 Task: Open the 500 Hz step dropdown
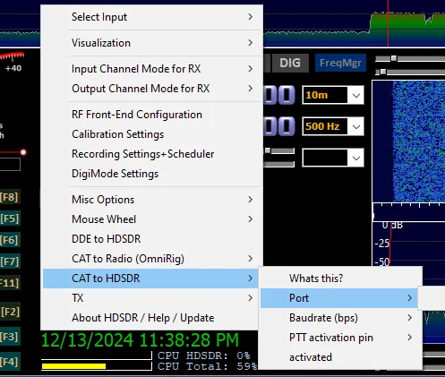click(x=333, y=126)
